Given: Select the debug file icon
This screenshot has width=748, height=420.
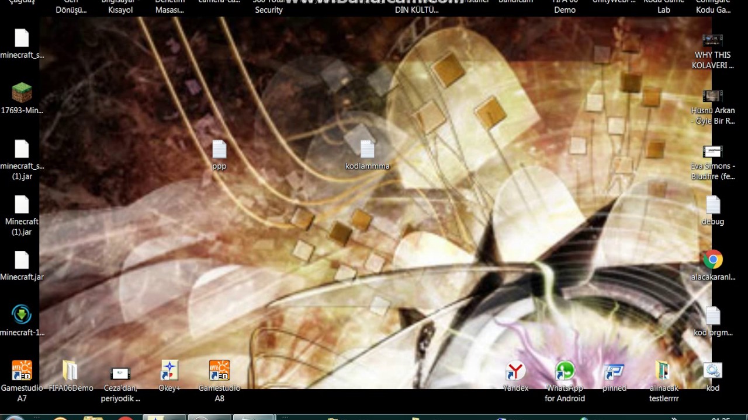Looking at the screenshot, I should tap(713, 205).
